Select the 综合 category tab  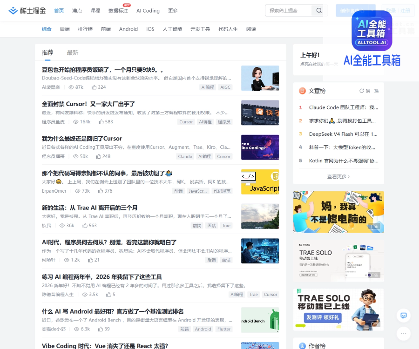(47, 29)
